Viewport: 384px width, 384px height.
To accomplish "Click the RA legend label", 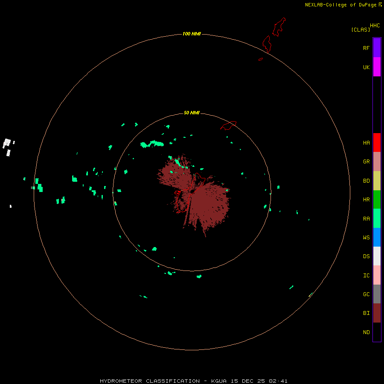I will click(x=366, y=219).
